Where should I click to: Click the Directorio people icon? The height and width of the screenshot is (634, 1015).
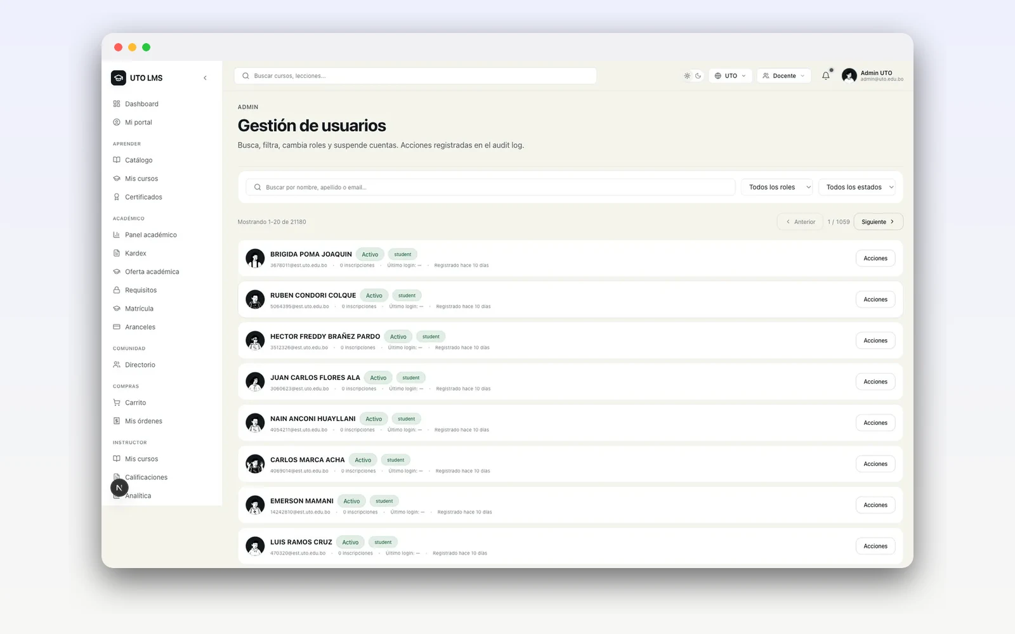pos(117,365)
